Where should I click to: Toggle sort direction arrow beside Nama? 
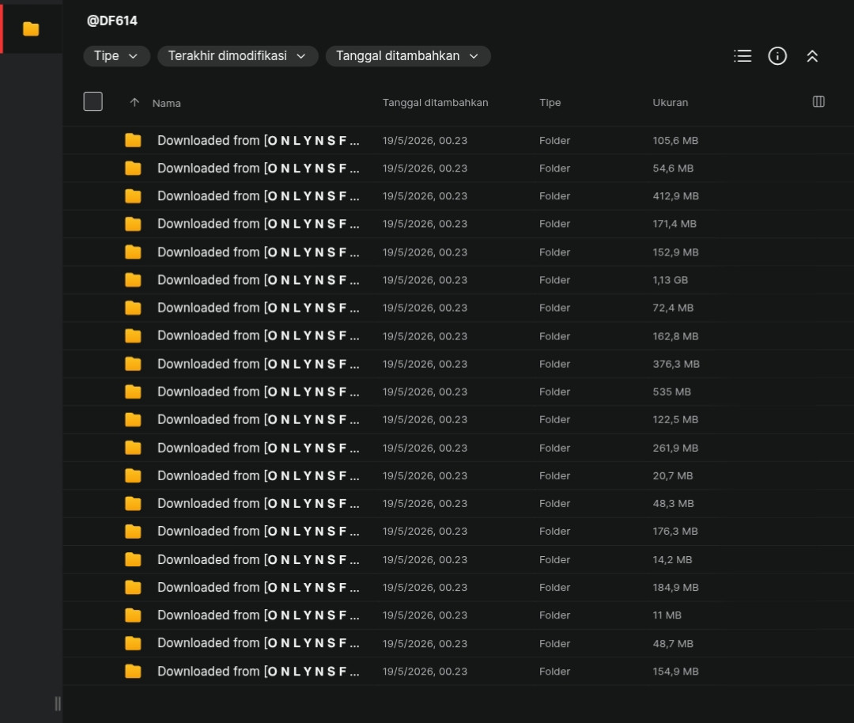134,102
